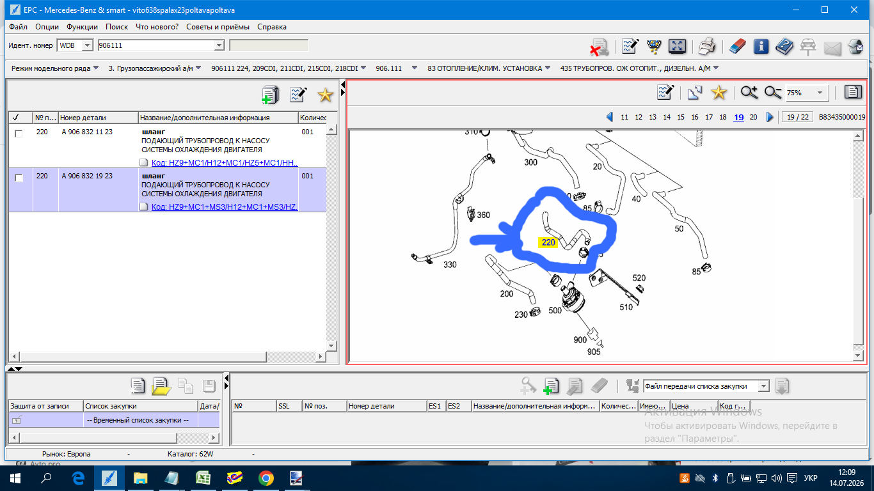The height and width of the screenshot is (491, 874).
Task: Click the Номер детали column header in parts list
Action: [x=99, y=118]
